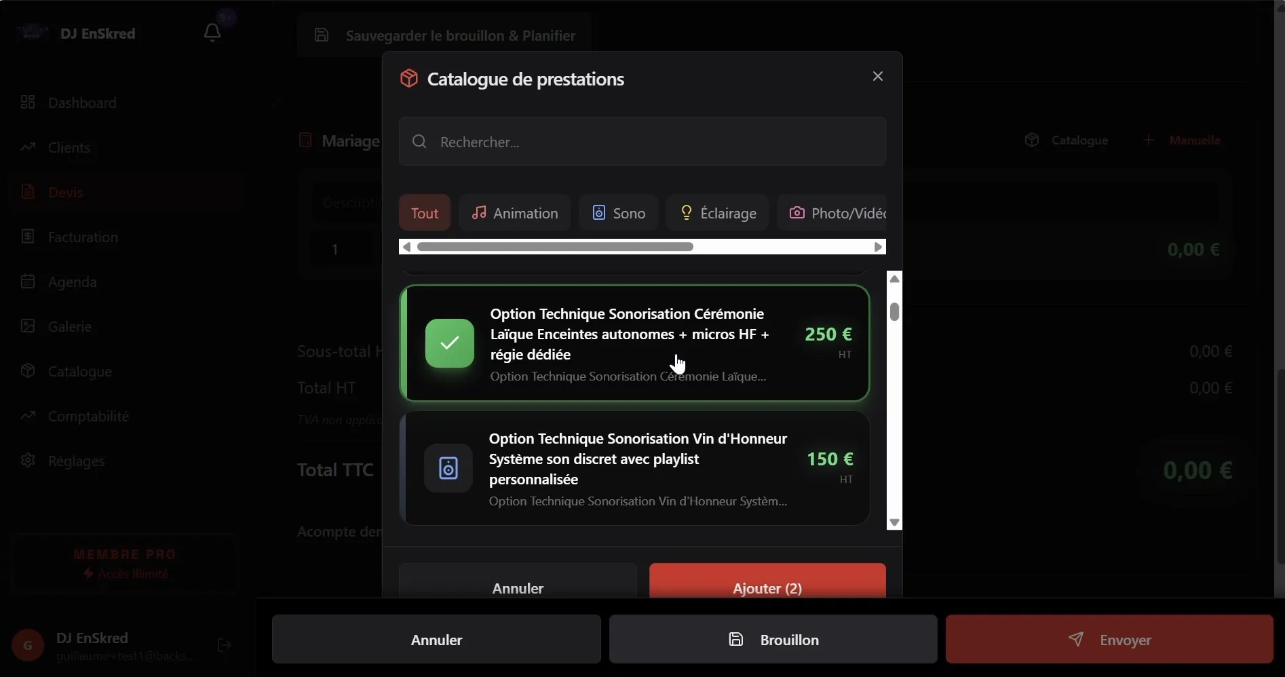Filter catalogue by Éclairage
The width and height of the screenshot is (1285, 677).
coord(717,213)
